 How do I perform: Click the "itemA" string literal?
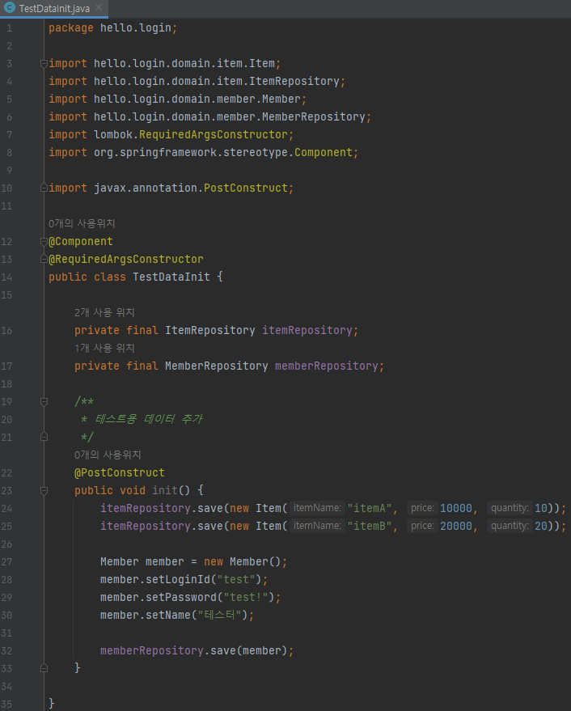pyautogui.click(x=369, y=508)
